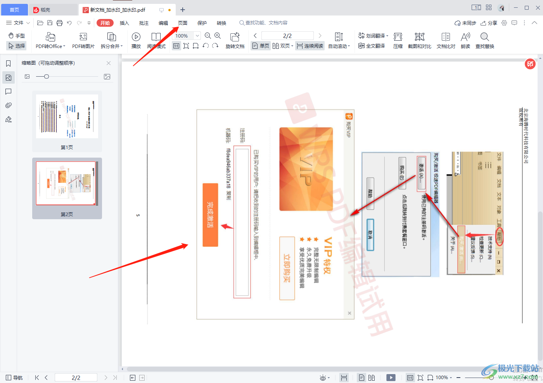The width and height of the screenshot is (543, 383).
Task: Click 旋转文档 rotate document
Action: point(235,41)
